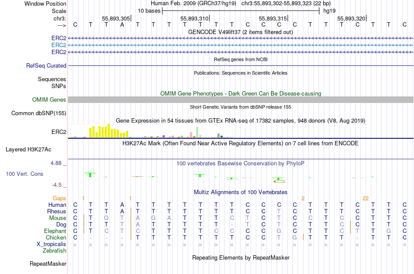The height and width of the screenshot is (274, 414).
Task: Click the Layered H3K27Ac track label
Action: tap(28, 150)
